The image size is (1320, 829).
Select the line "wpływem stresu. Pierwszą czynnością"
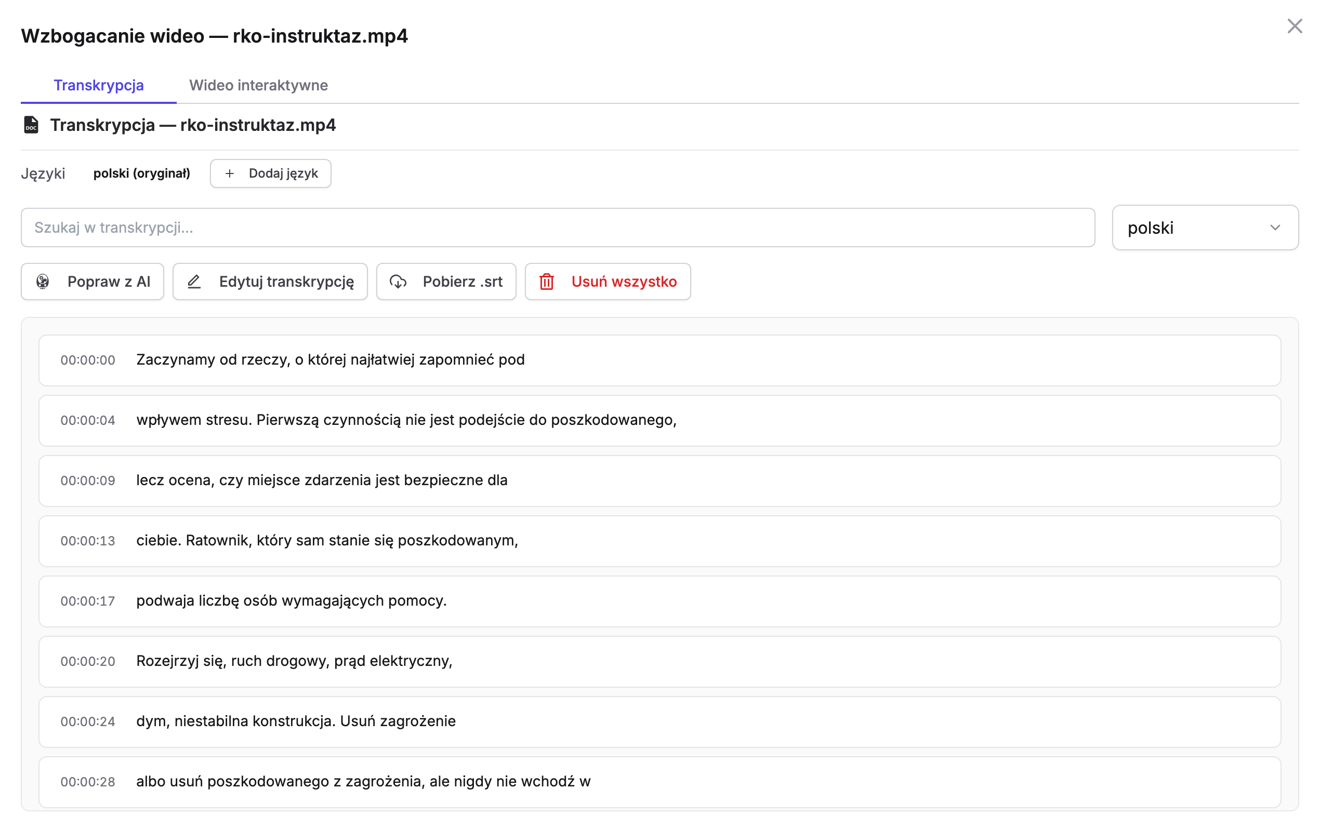659,420
